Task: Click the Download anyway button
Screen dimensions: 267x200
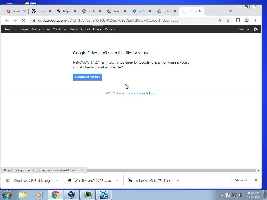Action: click(88, 77)
